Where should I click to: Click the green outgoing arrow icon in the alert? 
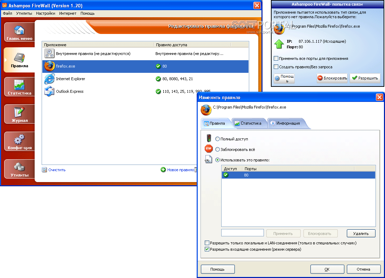point(279,44)
